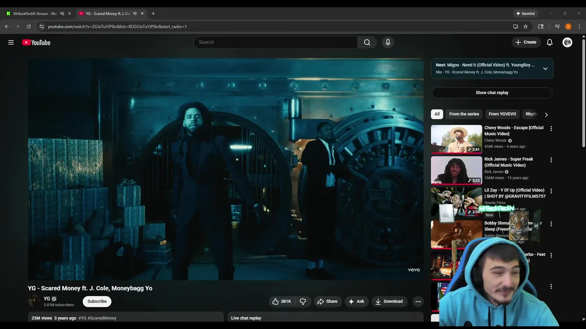
Task: Close the YG Scared Money tab
Action: (x=142, y=13)
